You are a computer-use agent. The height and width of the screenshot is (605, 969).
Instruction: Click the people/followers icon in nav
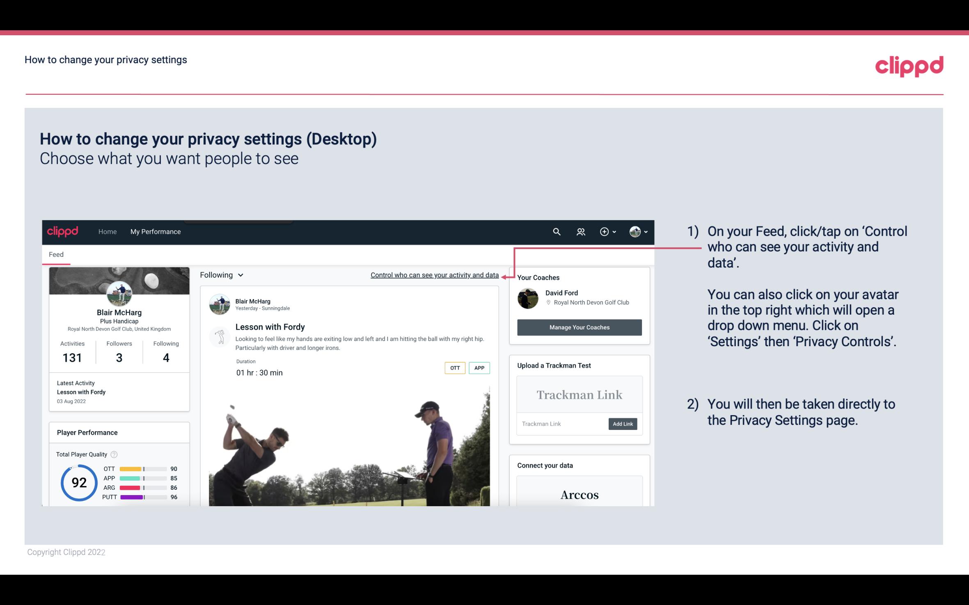tap(580, 231)
